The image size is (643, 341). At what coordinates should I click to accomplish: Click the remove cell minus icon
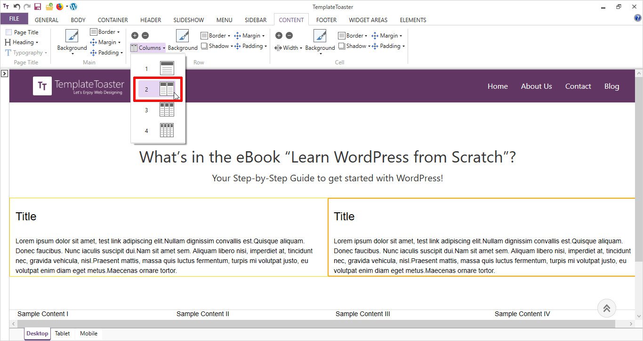point(289,35)
